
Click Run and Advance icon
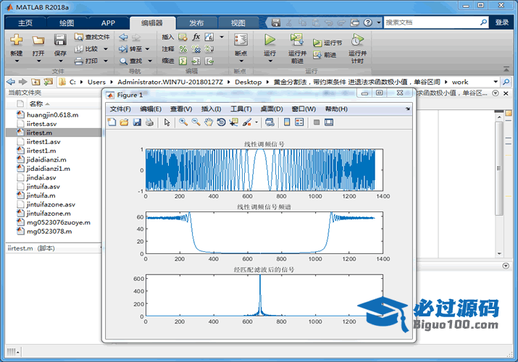[x=297, y=40]
